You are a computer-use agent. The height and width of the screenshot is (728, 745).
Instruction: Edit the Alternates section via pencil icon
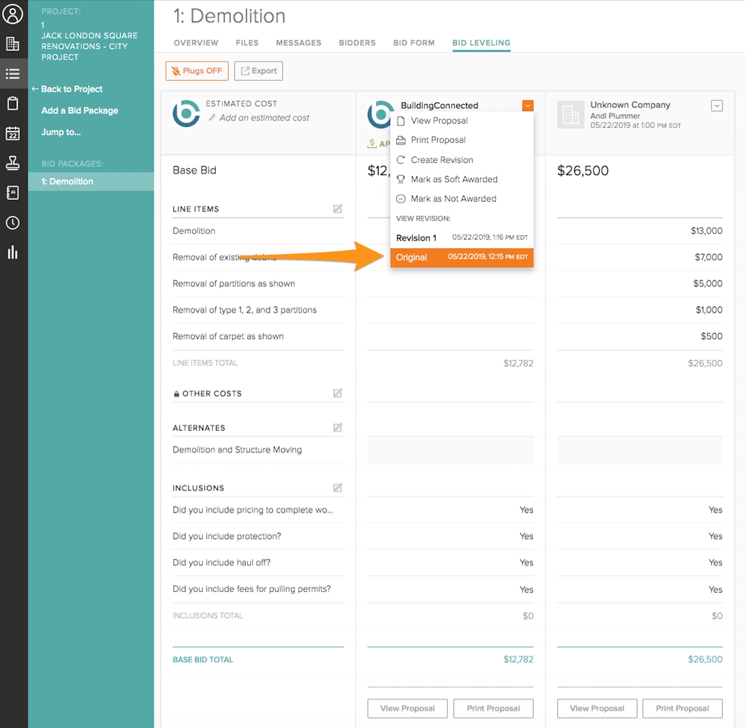pyautogui.click(x=337, y=427)
